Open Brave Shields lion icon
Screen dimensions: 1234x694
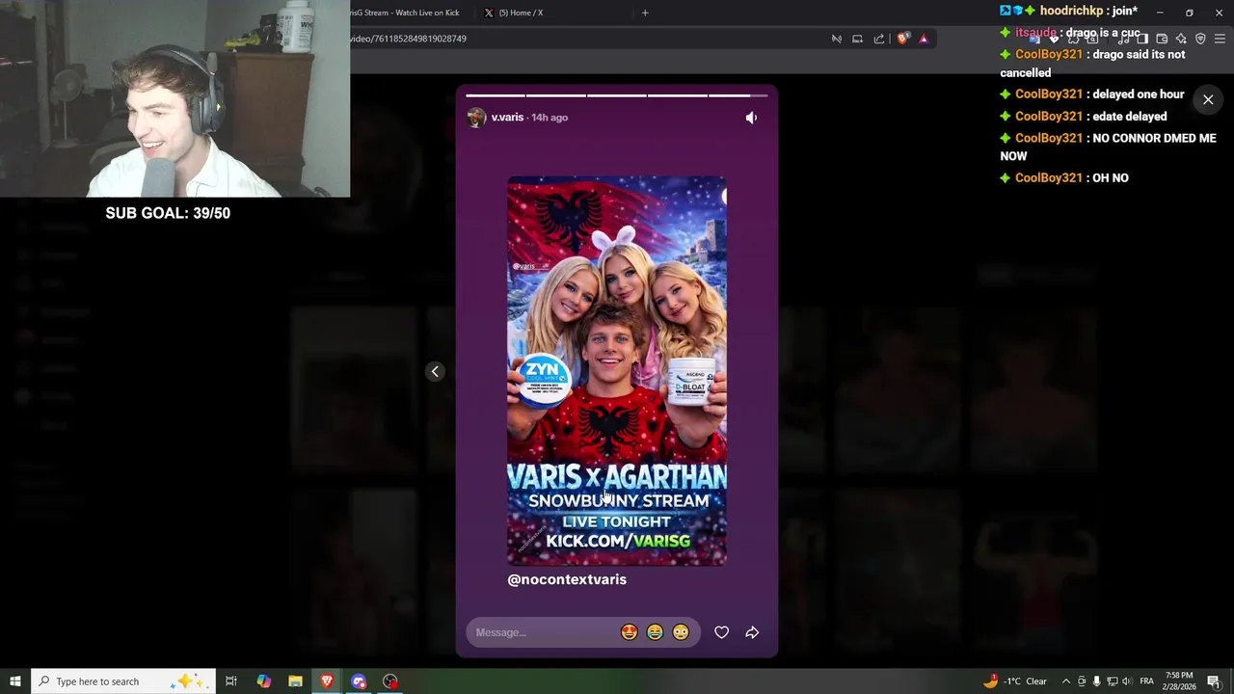902,39
